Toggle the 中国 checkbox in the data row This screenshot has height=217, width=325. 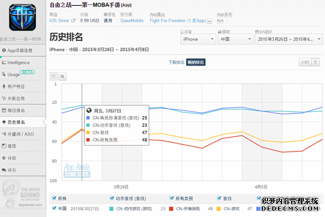coord(55,208)
